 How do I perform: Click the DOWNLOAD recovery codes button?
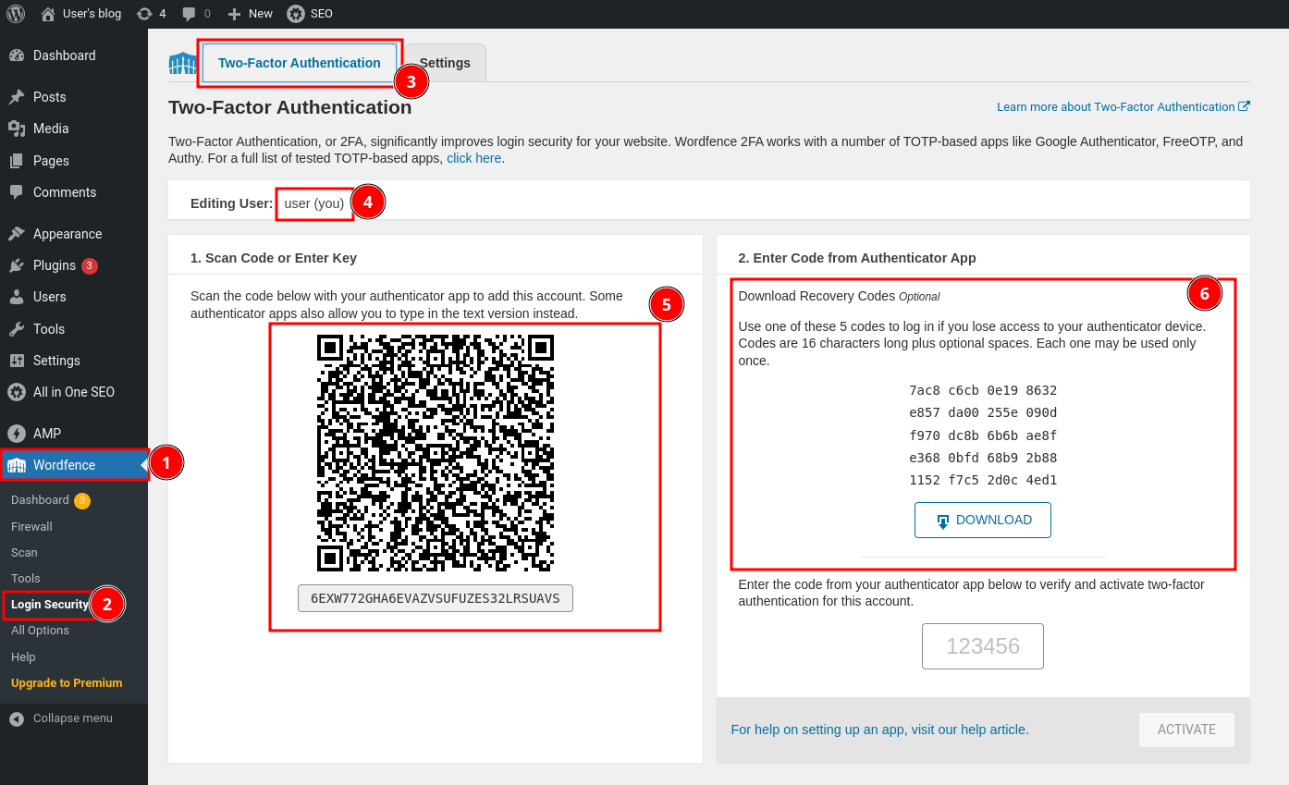click(983, 520)
